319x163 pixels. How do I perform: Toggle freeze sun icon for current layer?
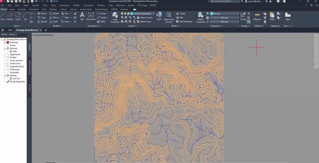click(x=125, y=14)
